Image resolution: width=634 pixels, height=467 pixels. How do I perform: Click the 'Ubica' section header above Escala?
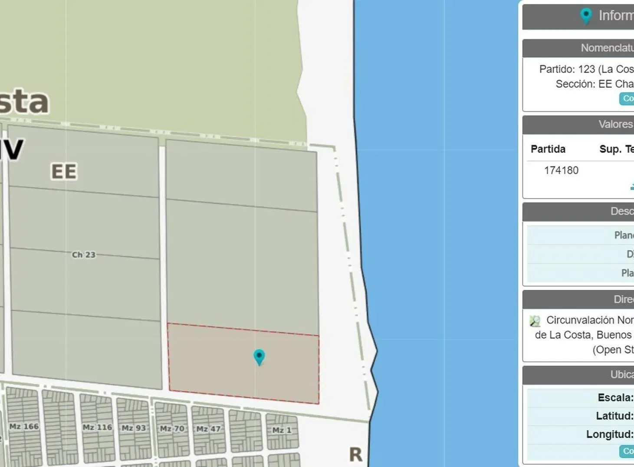pyautogui.click(x=578, y=375)
